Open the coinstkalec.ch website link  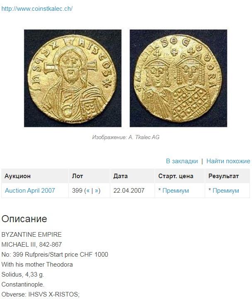[x=37, y=9]
